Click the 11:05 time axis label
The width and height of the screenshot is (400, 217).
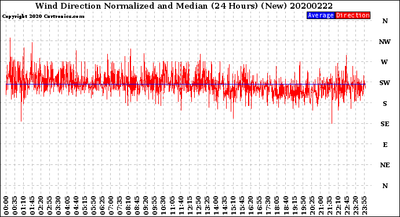click(x=172, y=205)
